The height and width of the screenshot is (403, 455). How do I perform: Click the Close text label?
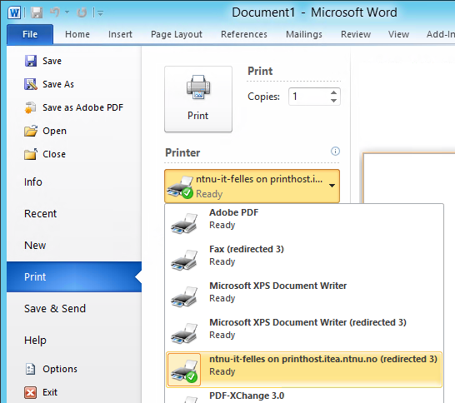pyautogui.click(x=54, y=154)
